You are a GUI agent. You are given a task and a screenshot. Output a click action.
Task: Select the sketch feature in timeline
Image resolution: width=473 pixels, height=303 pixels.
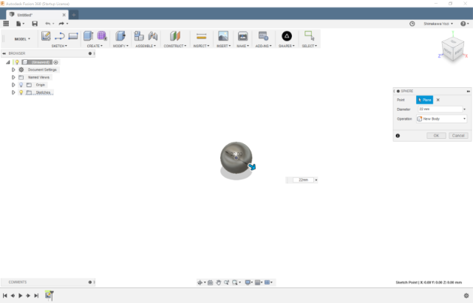click(x=48, y=295)
